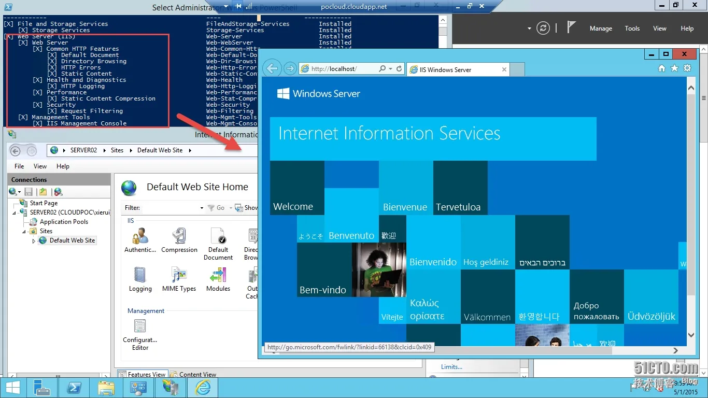Collapse the SERVER02 tree node

16,212
